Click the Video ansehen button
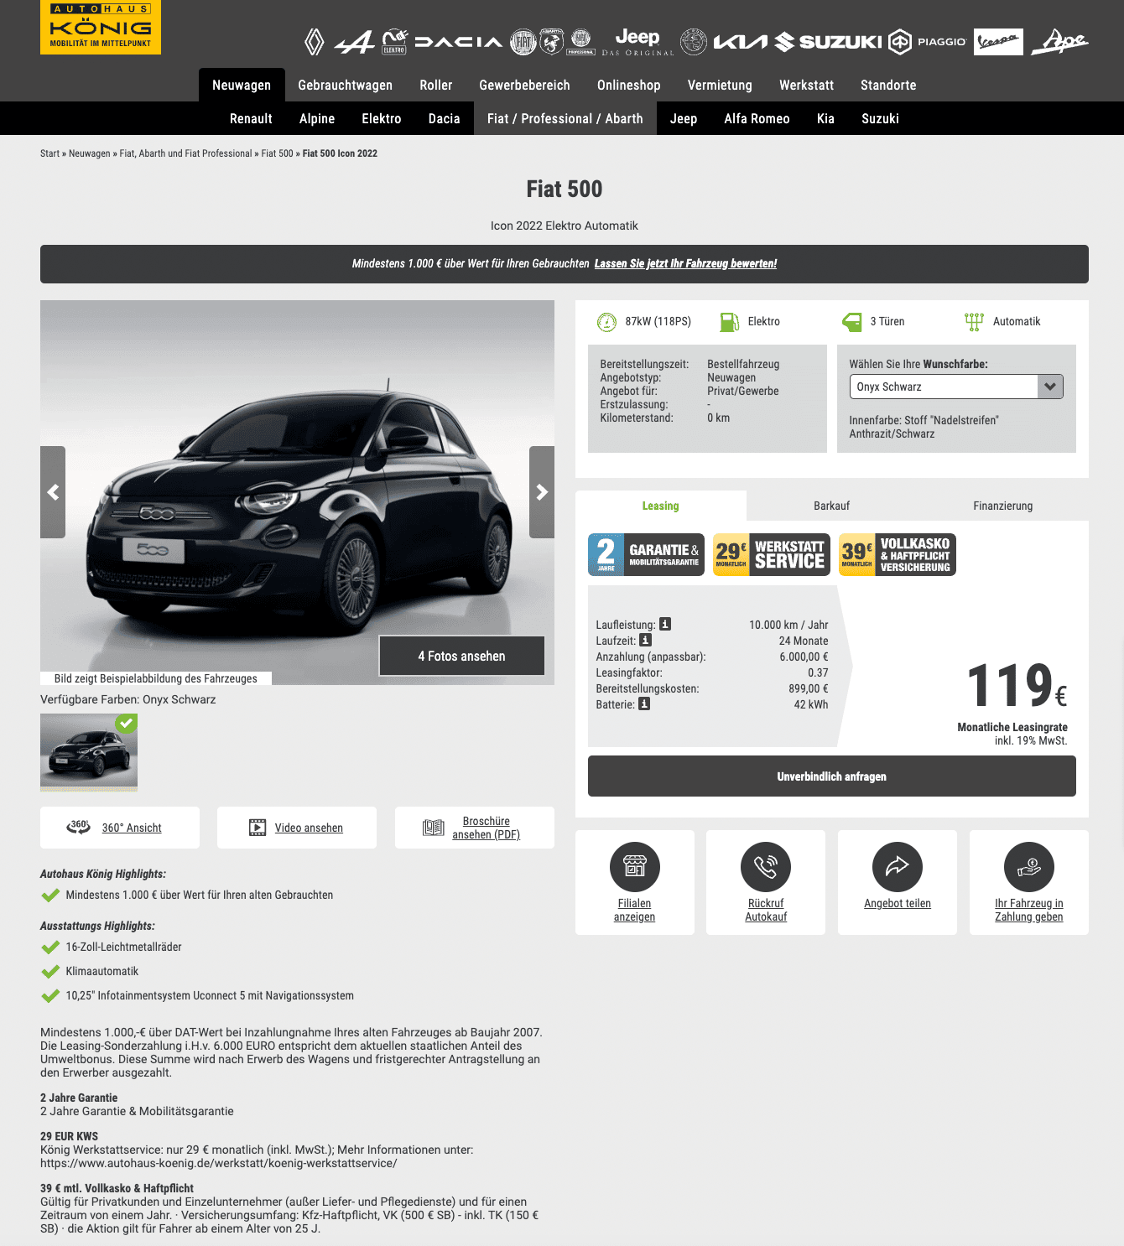1124x1246 pixels. 297,828
